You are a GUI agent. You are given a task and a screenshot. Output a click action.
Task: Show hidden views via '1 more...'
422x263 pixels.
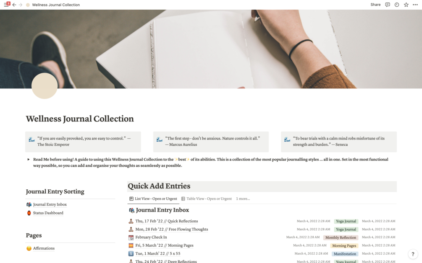click(x=243, y=199)
